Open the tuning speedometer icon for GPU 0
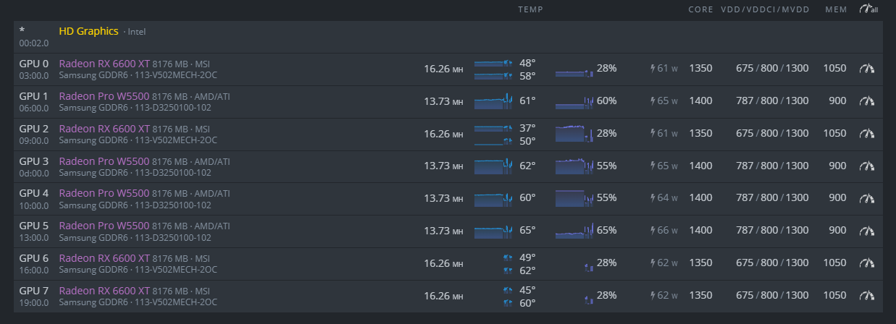Screen dimensions: 896x324 tap(867, 69)
